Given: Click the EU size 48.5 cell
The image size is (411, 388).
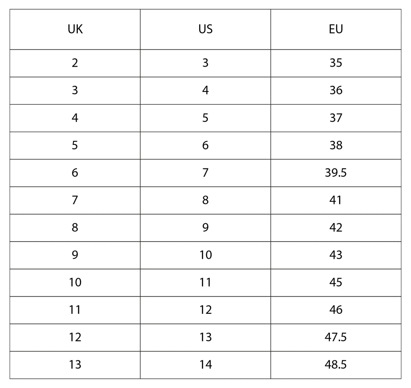Looking at the screenshot, I should click(336, 365).
